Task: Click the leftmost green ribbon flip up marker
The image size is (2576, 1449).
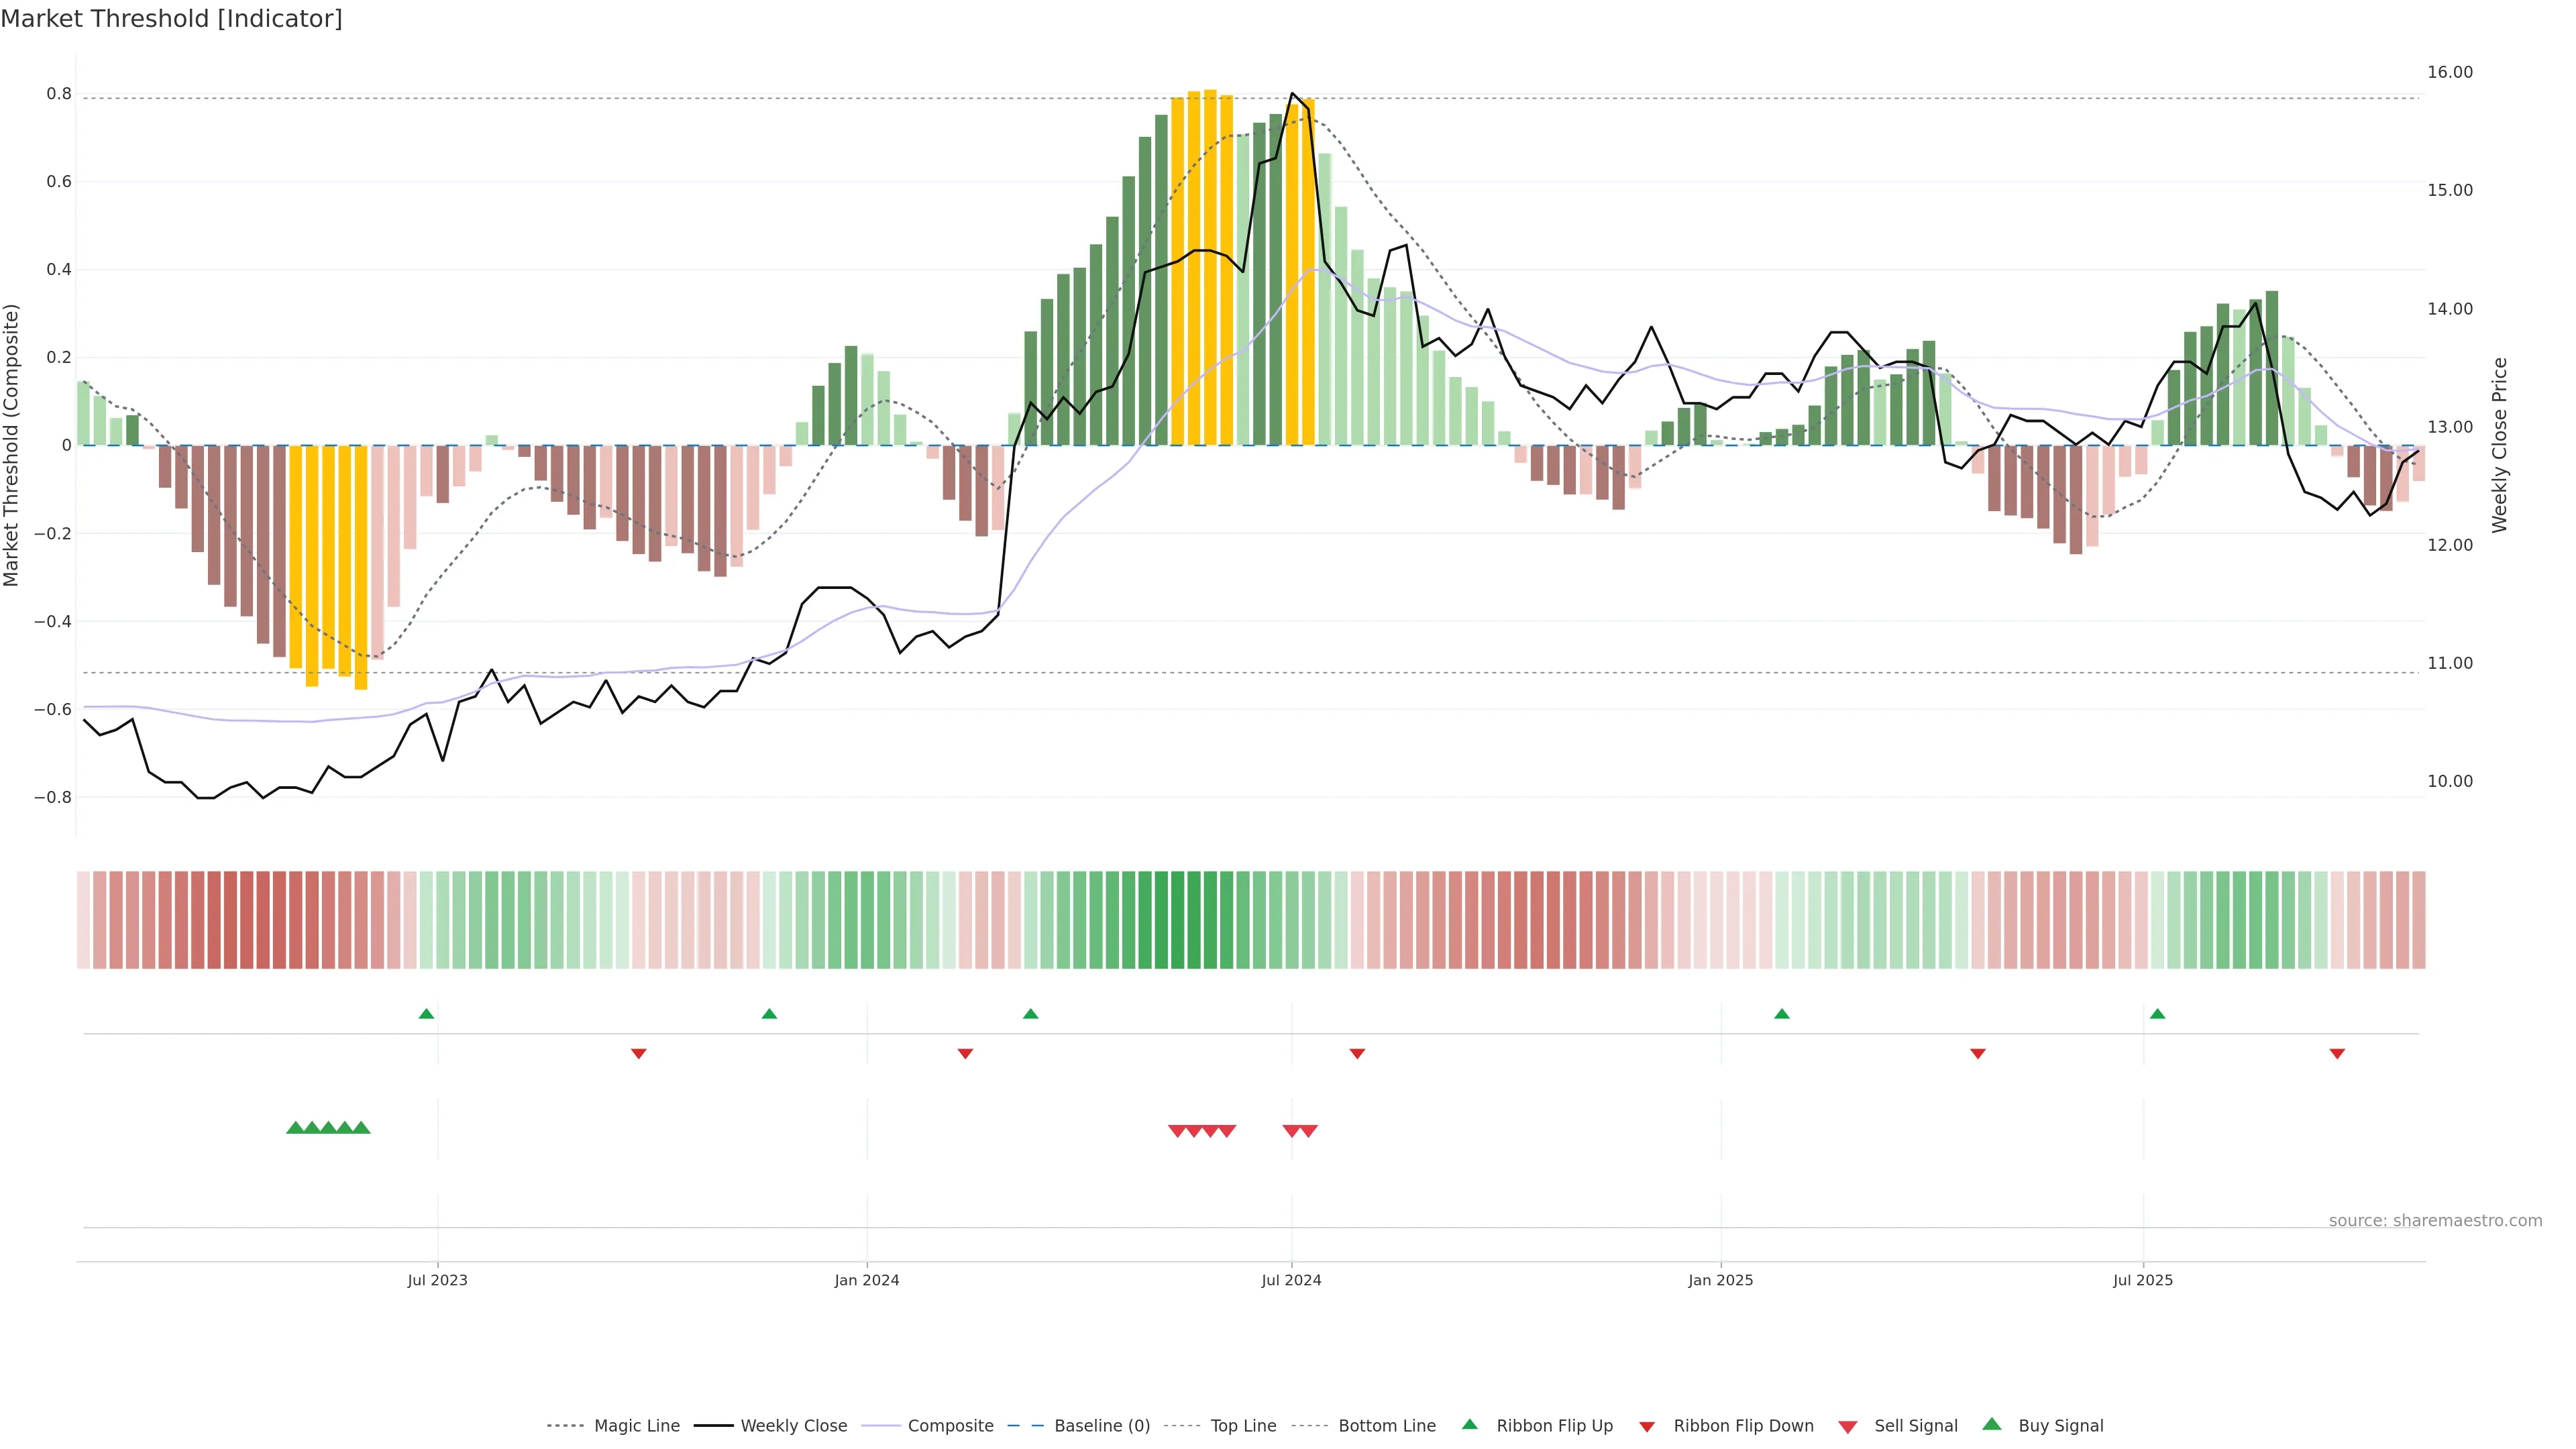Action: (x=426, y=1014)
